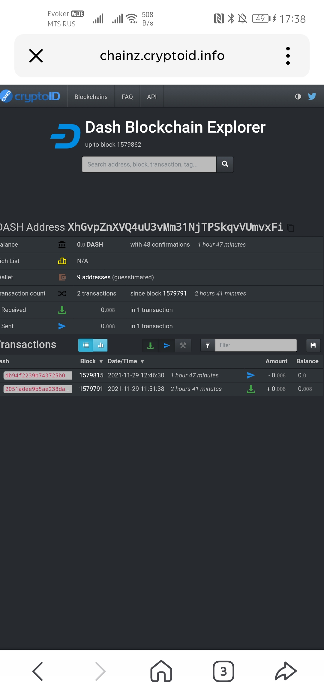Go forward with browser forward arrow
The width and height of the screenshot is (324, 693).
click(x=100, y=671)
